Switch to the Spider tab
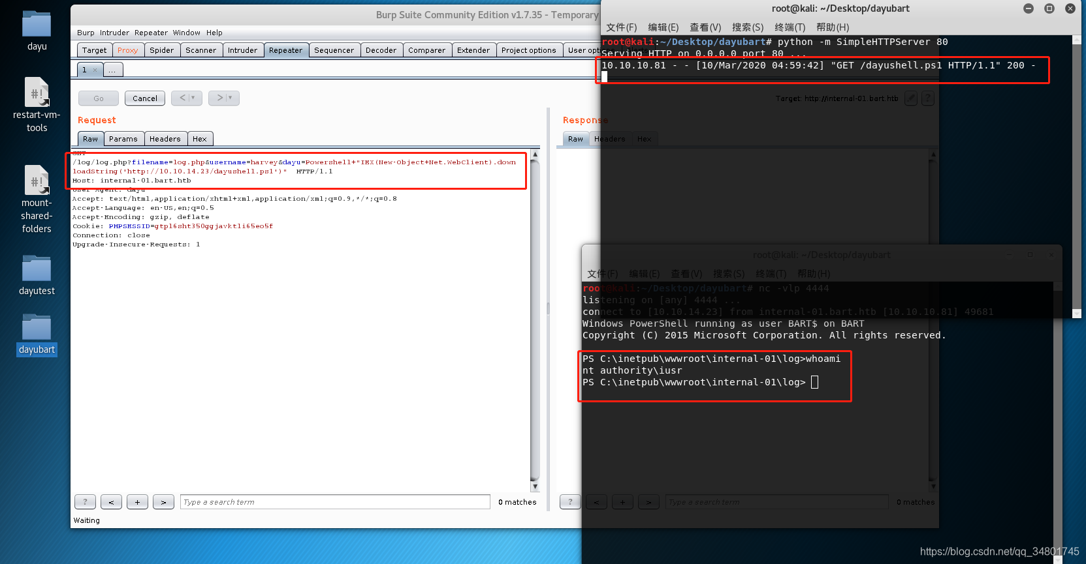 162,50
